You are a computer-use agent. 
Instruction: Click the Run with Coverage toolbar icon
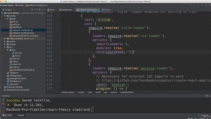coord(202,5)
